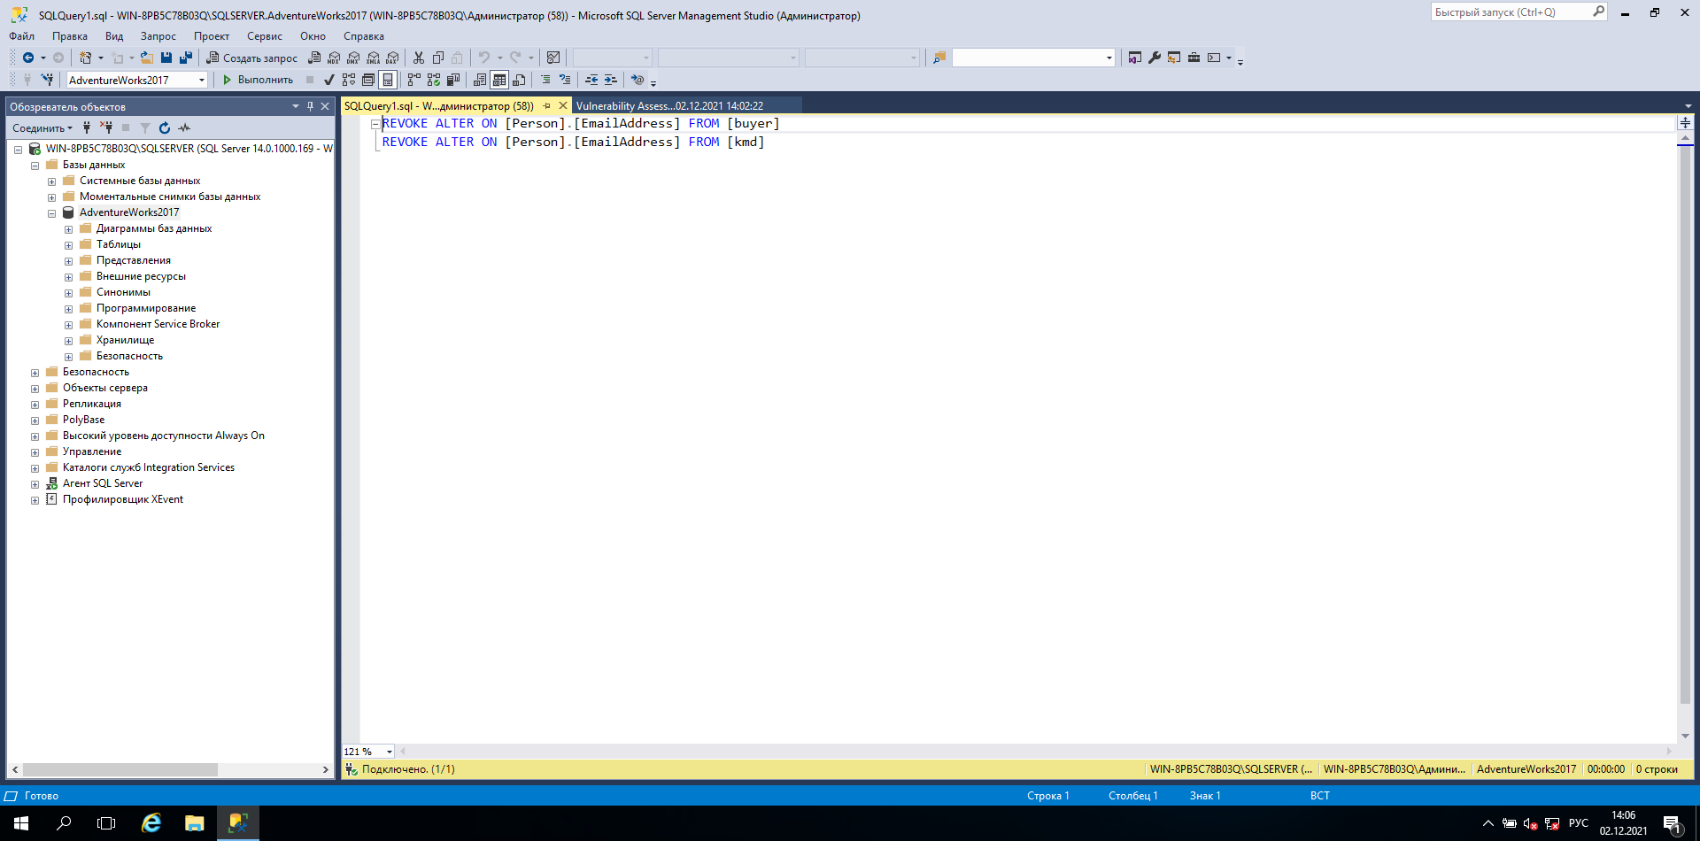Collapse the AdventureWorks2017 database node
Image resolution: width=1700 pixels, height=841 pixels.
tap(51, 213)
